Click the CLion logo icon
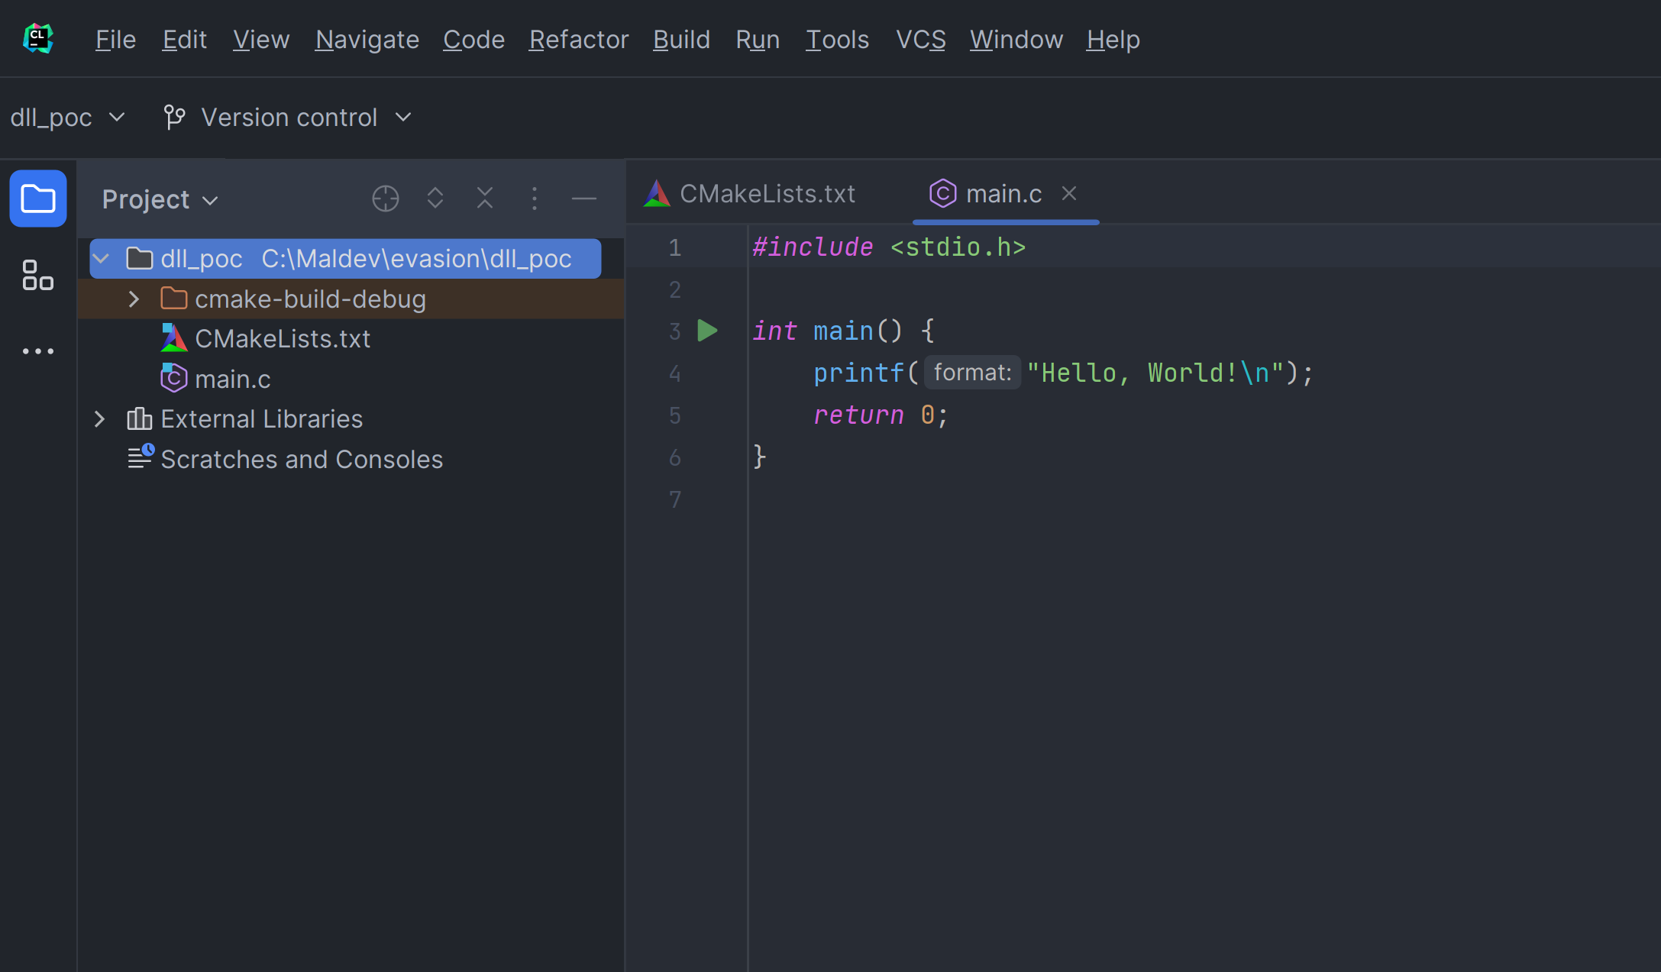The height and width of the screenshot is (972, 1661). click(37, 38)
